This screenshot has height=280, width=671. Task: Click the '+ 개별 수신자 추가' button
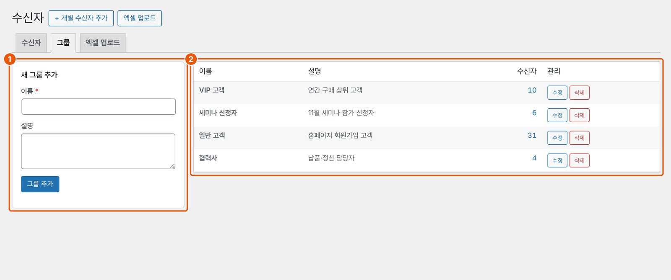point(81,18)
